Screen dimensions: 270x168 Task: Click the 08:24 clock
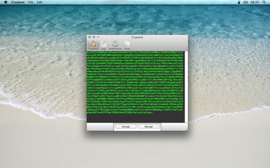(255, 2)
